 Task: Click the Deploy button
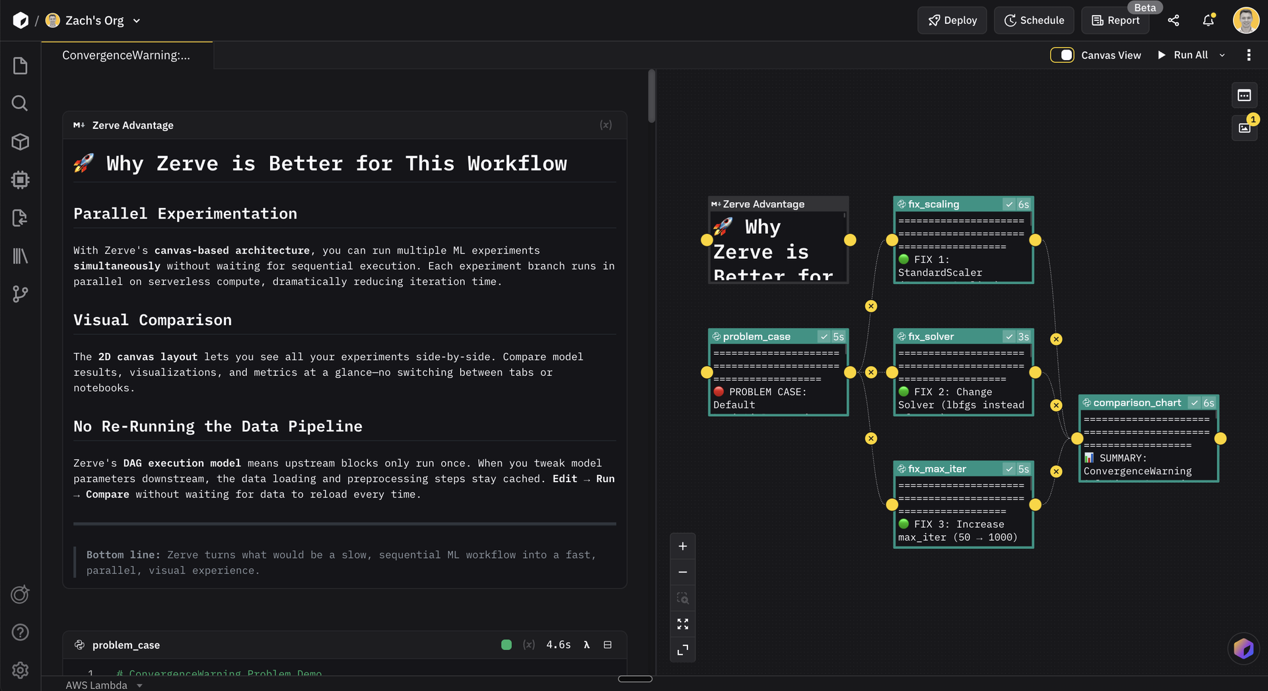point(952,20)
